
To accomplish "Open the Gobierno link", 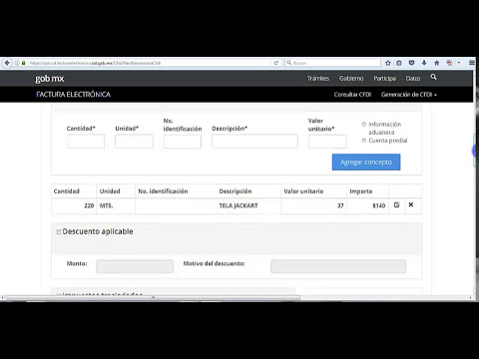I will click(x=351, y=79).
